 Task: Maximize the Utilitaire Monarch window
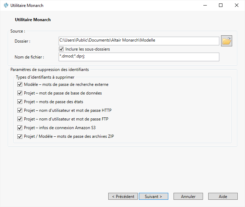coord(221,5)
